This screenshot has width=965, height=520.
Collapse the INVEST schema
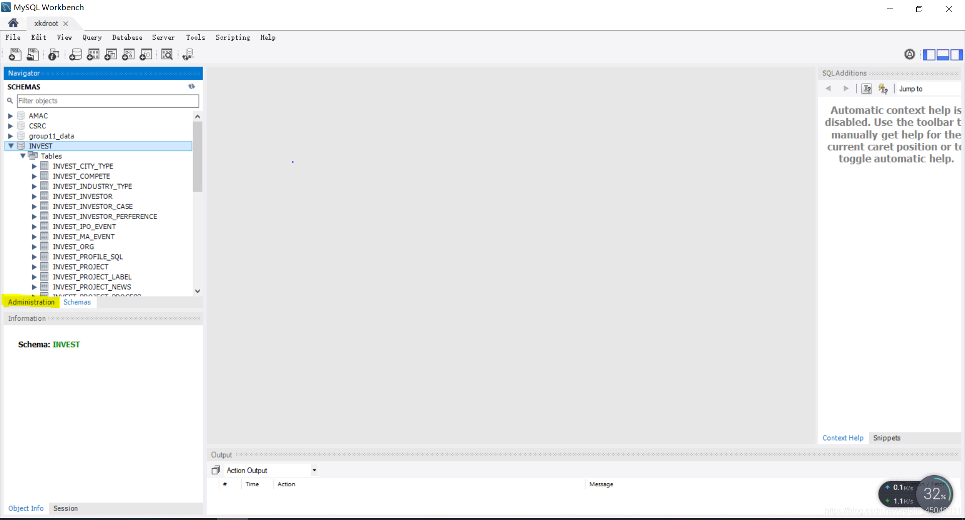tap(11, 146)
